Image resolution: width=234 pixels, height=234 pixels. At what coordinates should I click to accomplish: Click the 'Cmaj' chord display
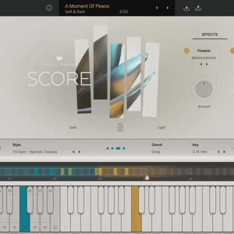click(x=156, y=152)
